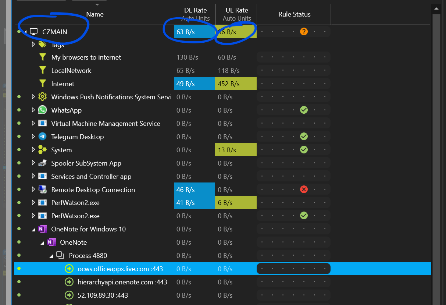Screen dimensions: 446x305
Task: Click the yellow filter icon for Internet
Action: click(43, 84)
